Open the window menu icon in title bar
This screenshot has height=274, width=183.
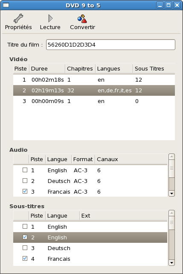click(x=6, y=5)
